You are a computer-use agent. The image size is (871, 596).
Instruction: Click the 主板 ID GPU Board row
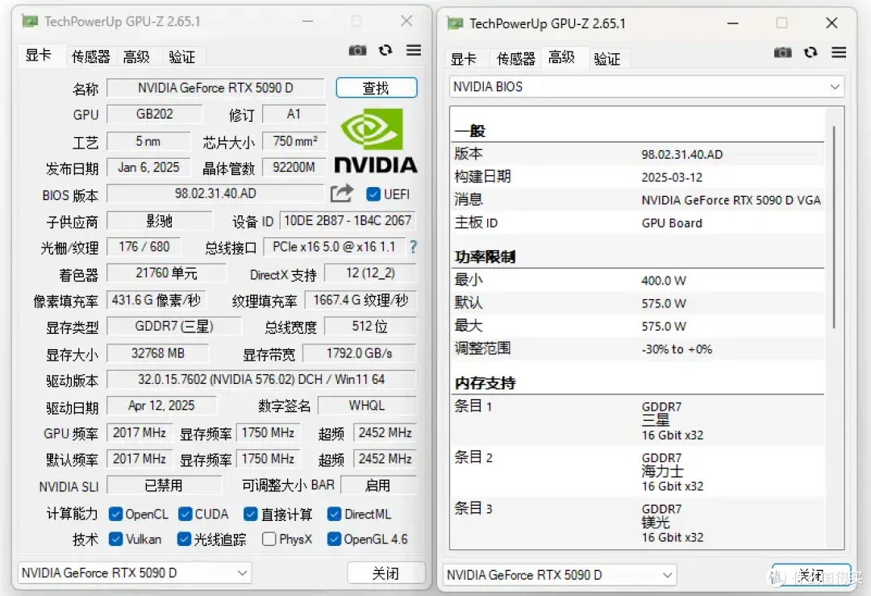tap(638, 223)
